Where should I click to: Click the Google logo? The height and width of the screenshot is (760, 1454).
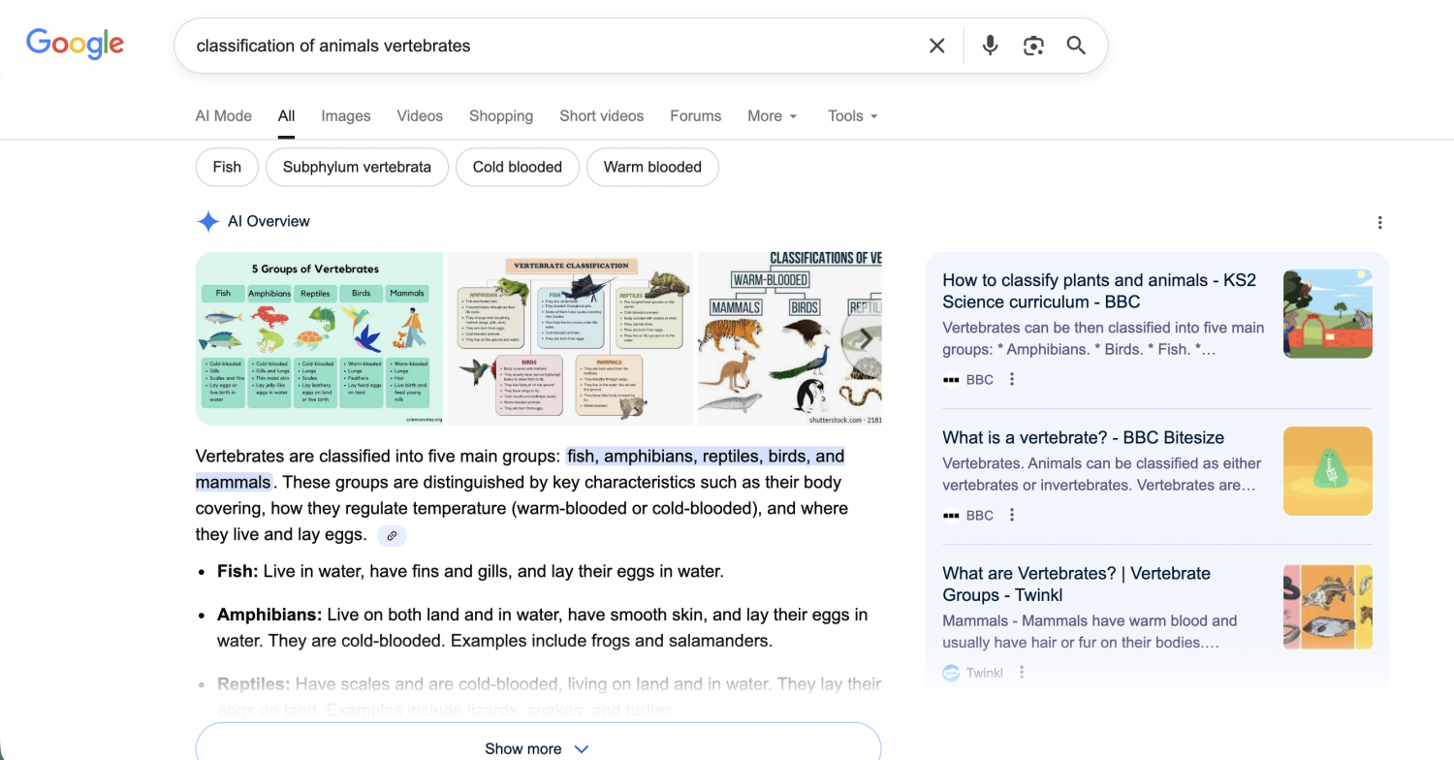[x=75, y=44]
